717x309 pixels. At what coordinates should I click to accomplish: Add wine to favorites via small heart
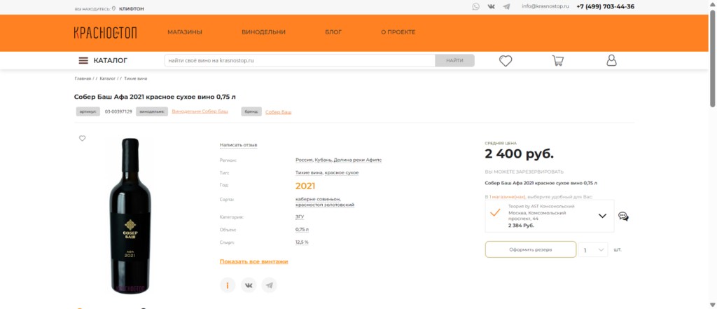pos(82,139)
